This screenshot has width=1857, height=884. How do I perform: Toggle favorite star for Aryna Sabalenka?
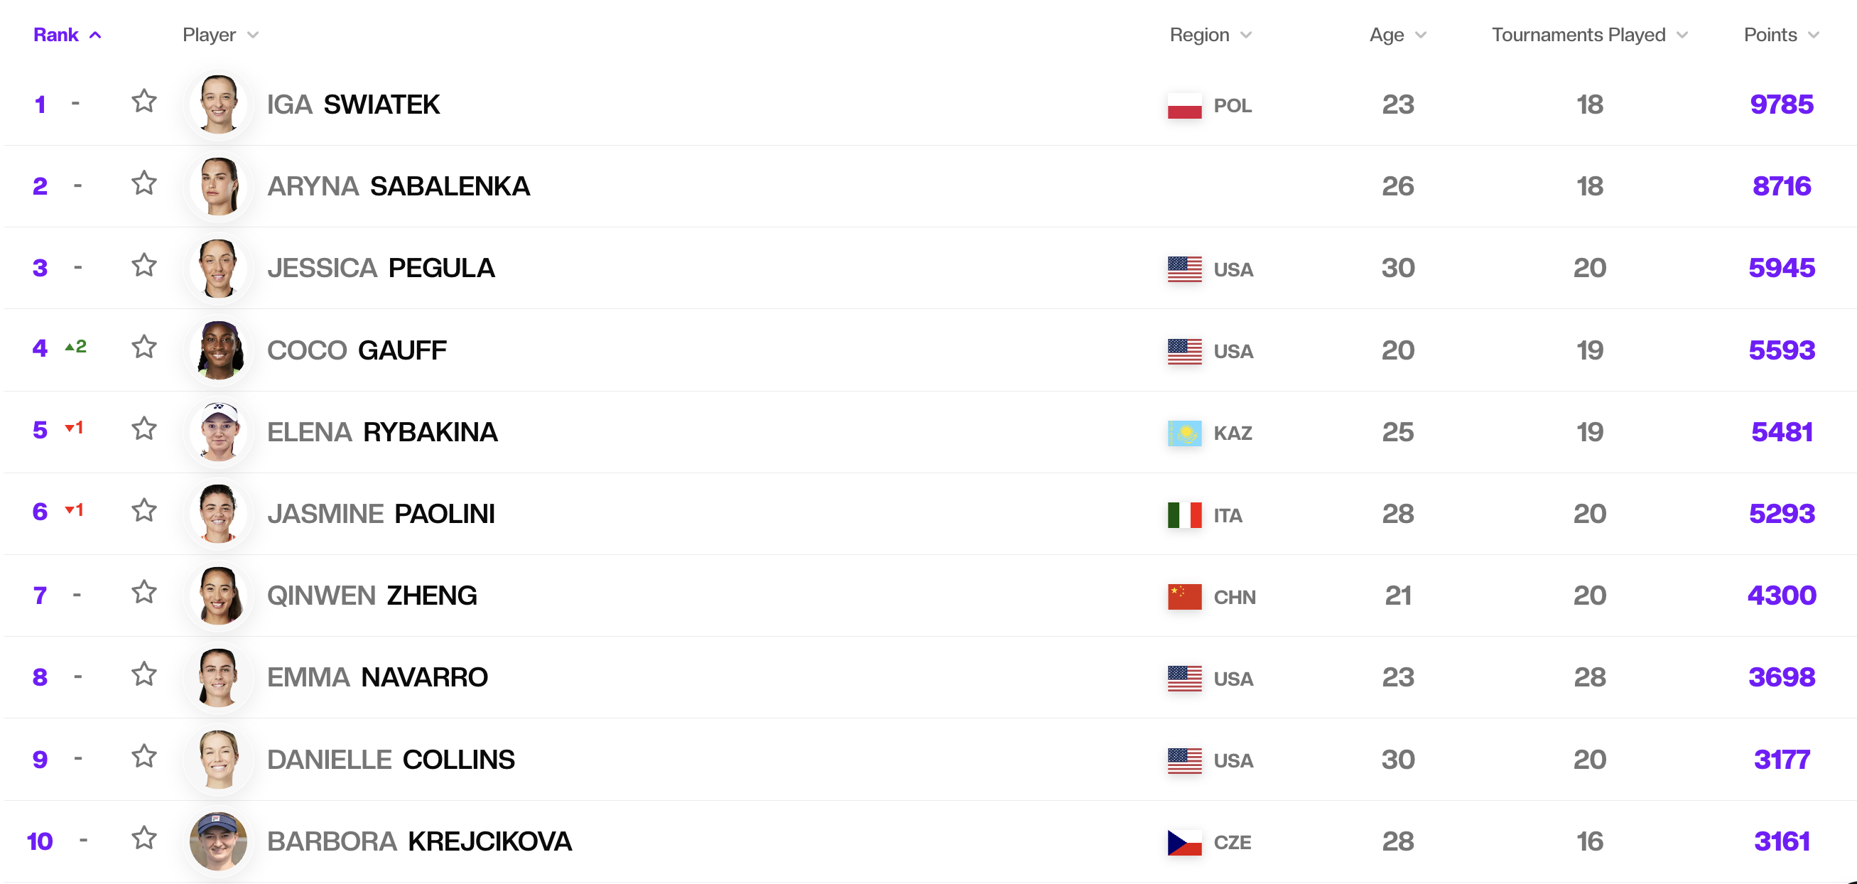point(144,183)
